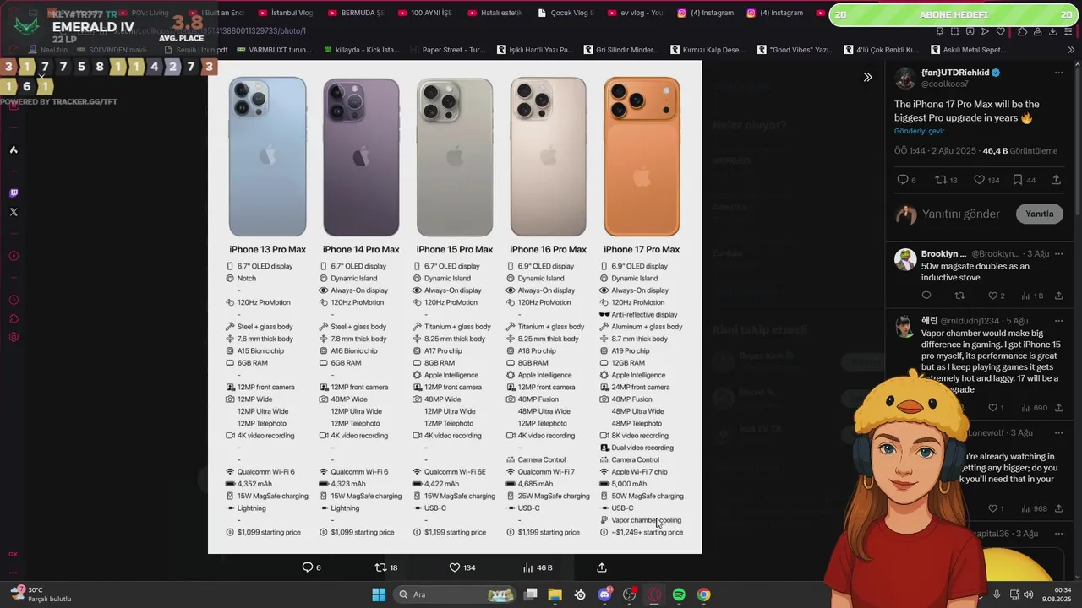Open the iPhone comparison chart image
Viewport: 1082px width, 608px height.
point(455,307)
